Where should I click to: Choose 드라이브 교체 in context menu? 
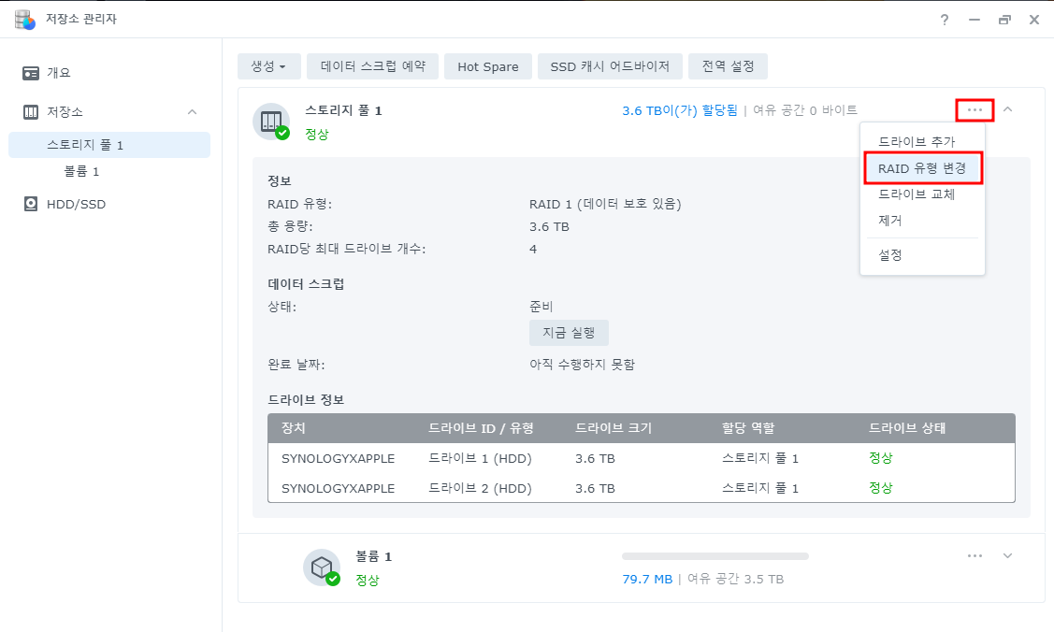point(917,194)
